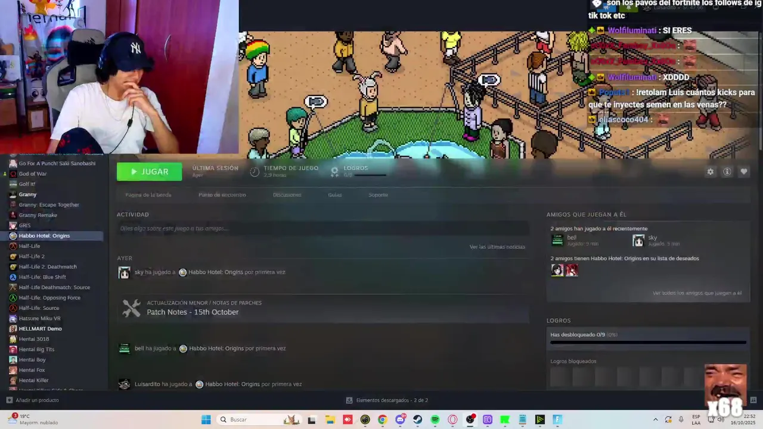Open the Punto de encuentro tab
The width and height of the screenshot is (763, 429).
(x=222, y=195)
